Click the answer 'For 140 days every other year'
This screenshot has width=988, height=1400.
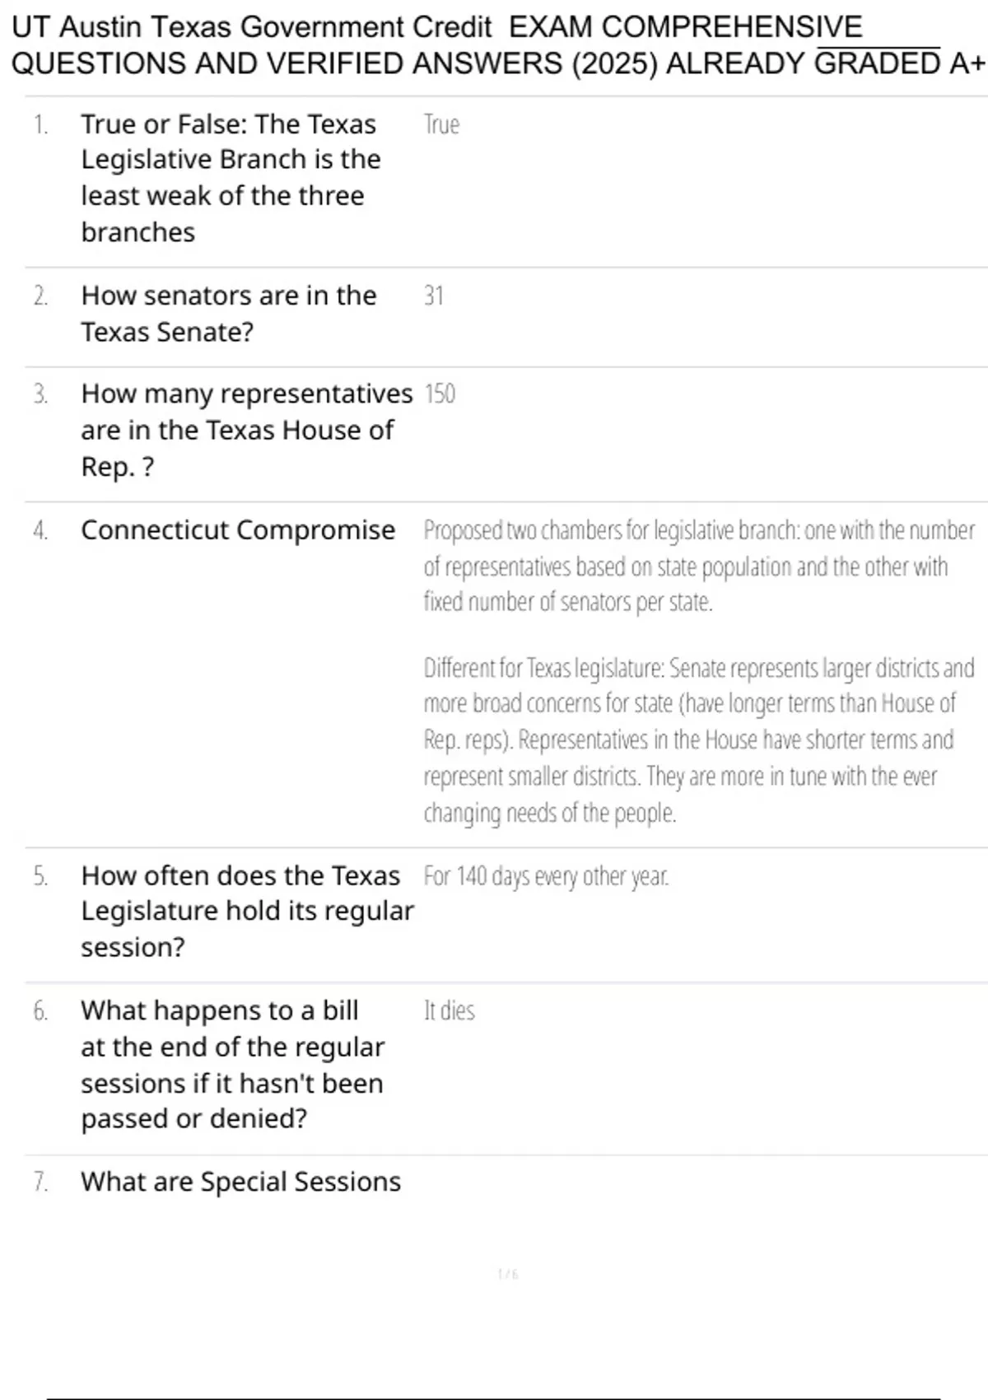(546, 876)
